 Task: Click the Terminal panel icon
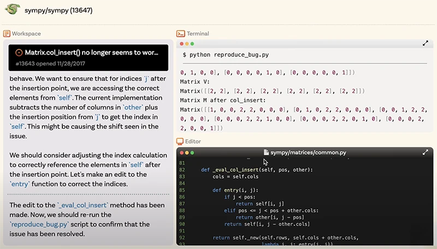(181, 34)
